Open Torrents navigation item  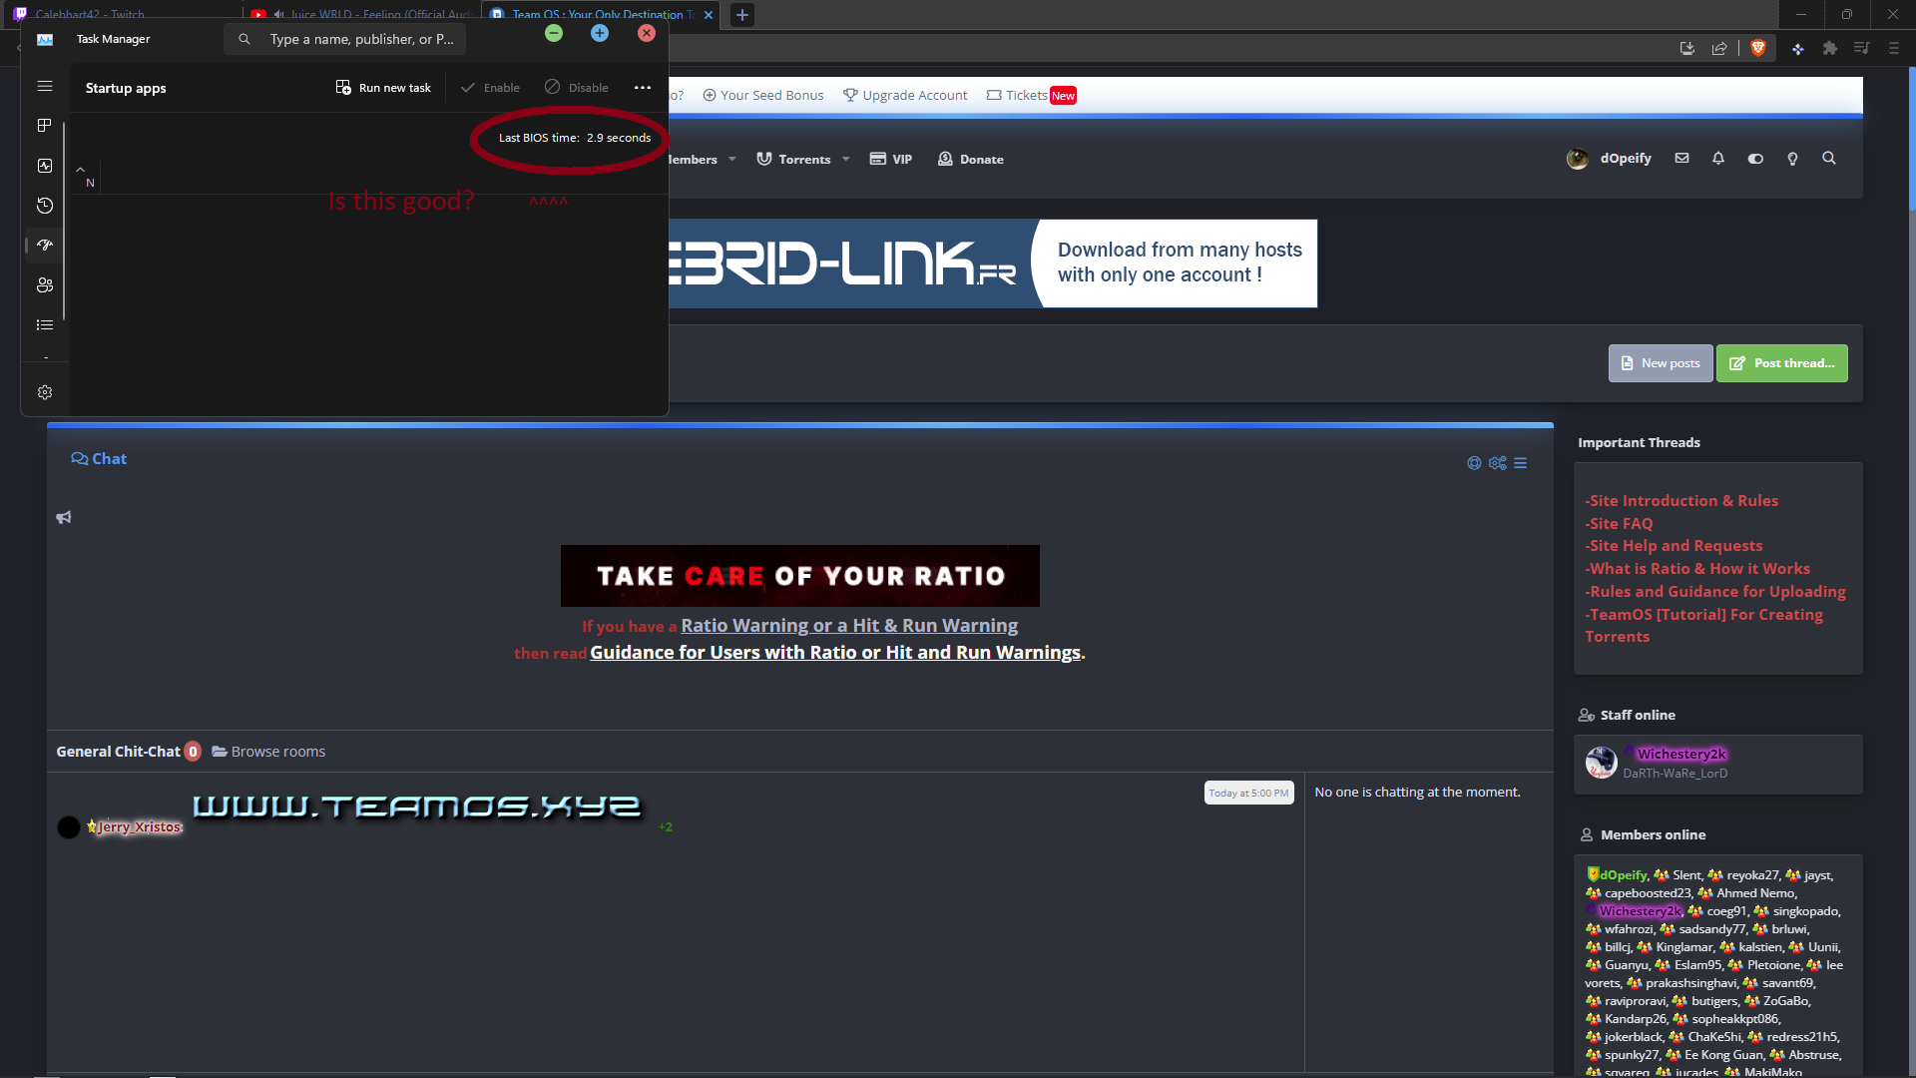click(793, 160)
